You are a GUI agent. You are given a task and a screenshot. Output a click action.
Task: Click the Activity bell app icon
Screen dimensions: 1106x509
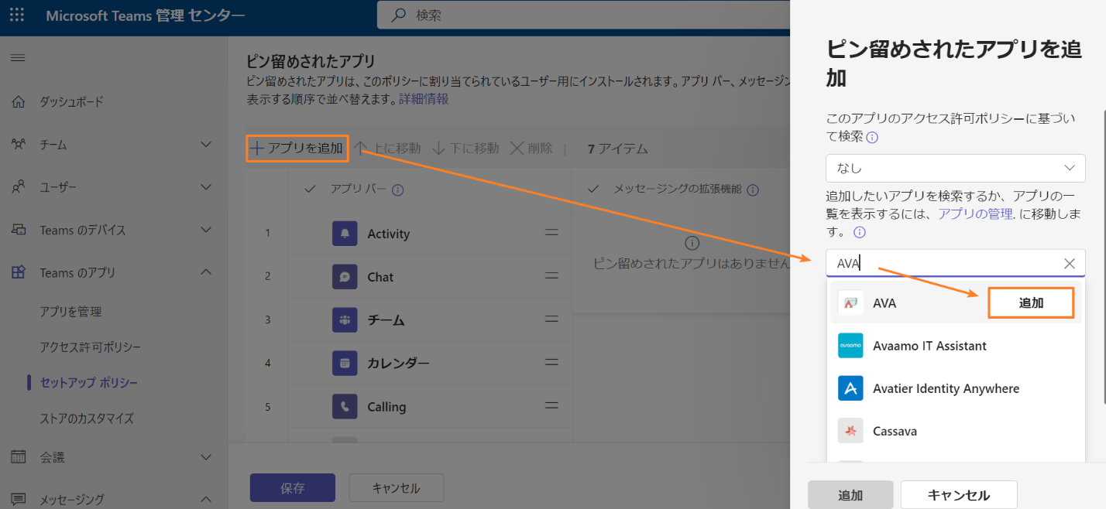[x=345, y=234]
